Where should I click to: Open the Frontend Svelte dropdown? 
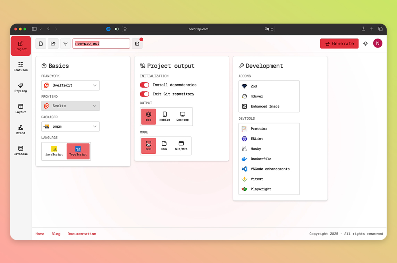tap(70, 106)
